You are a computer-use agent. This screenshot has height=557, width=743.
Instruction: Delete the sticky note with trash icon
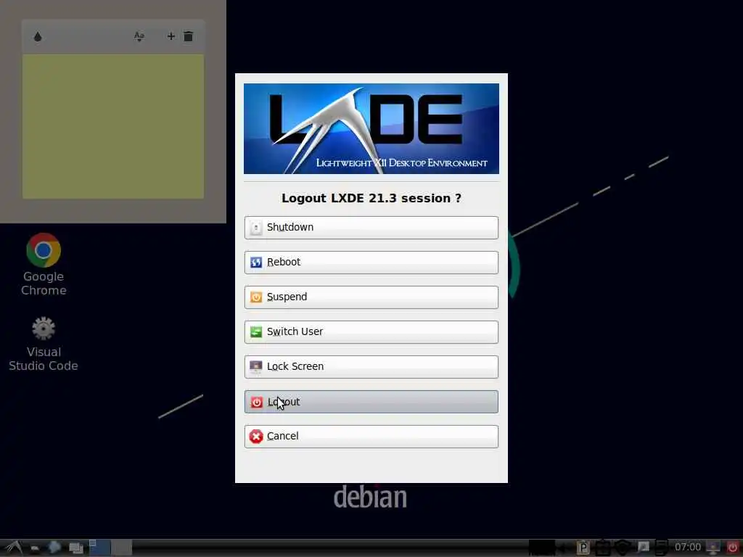(x=188, y=36)
